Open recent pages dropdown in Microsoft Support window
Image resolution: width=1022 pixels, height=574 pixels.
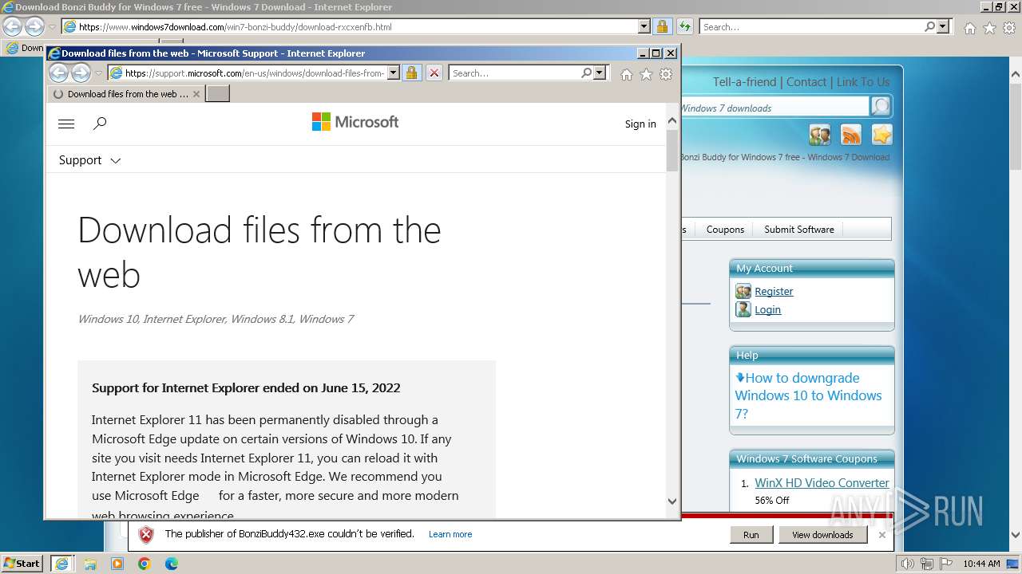pyautogui.click(x=99, y=73)
